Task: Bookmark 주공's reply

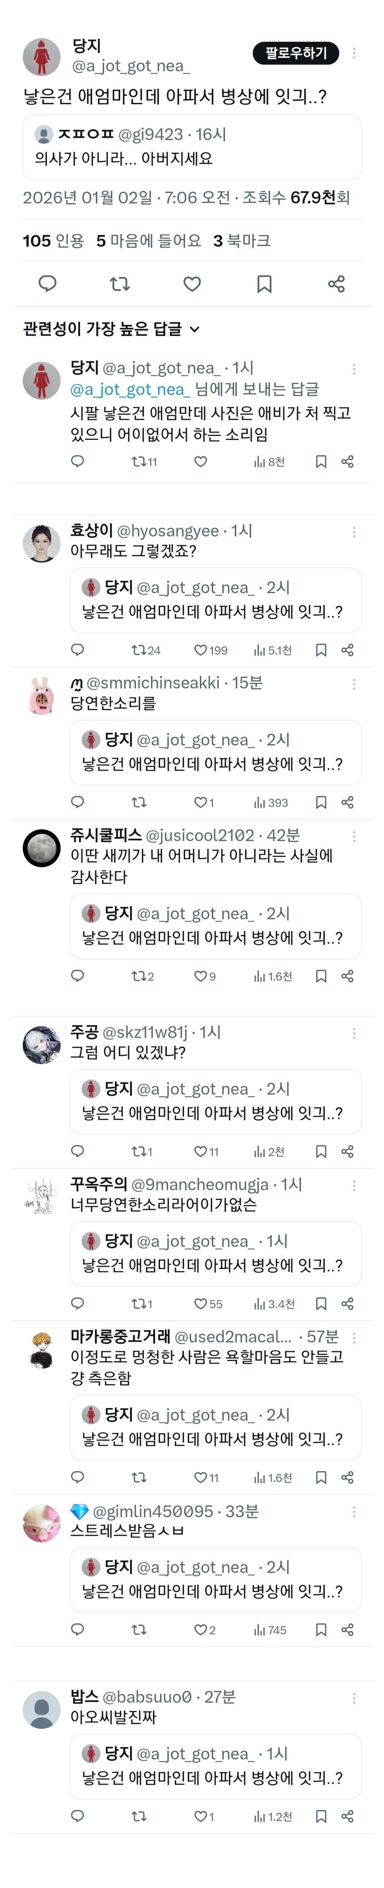Action: (x=320, y=1151)
